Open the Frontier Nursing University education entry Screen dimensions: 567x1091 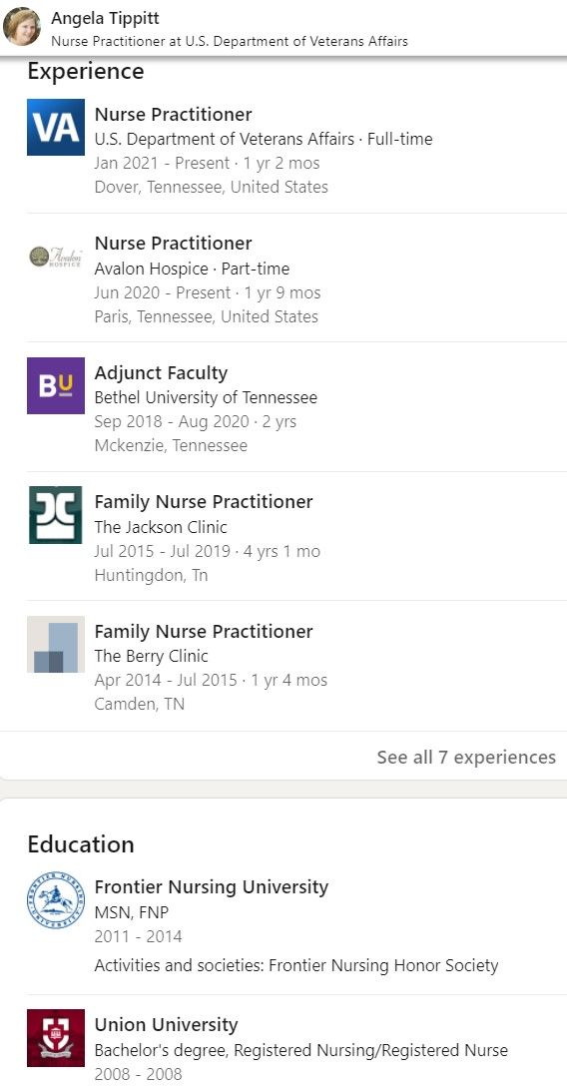click(x=212, y=887)
